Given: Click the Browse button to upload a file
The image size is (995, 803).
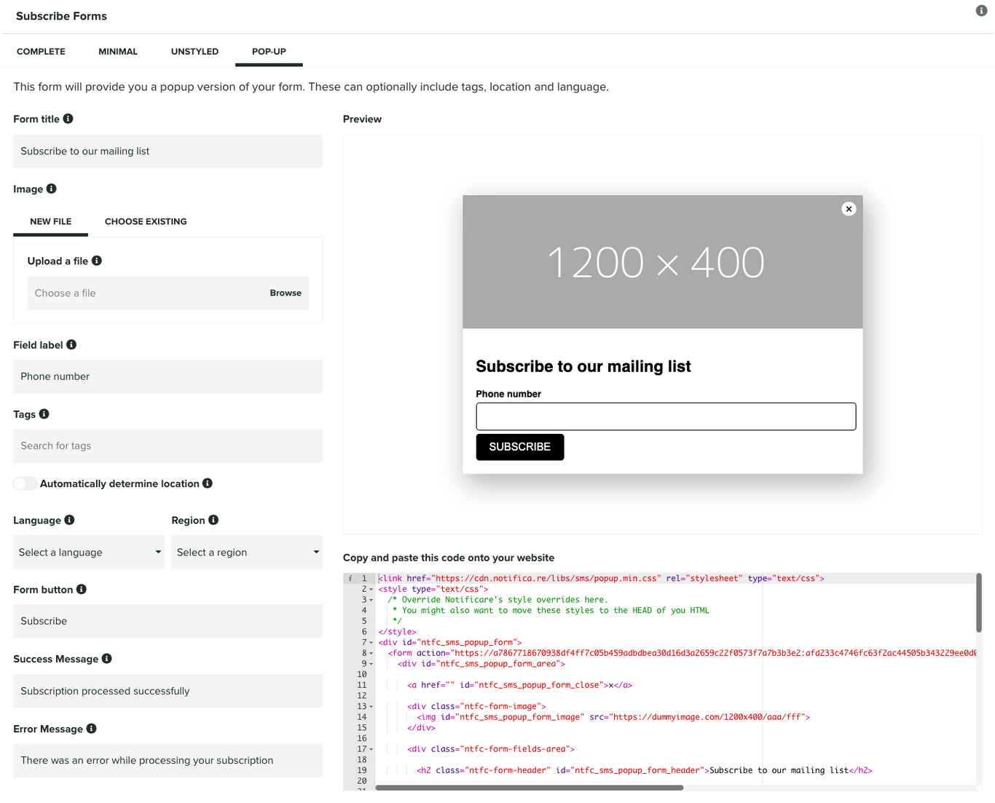Looking at the screenshot, I should (x=286, y=293).
